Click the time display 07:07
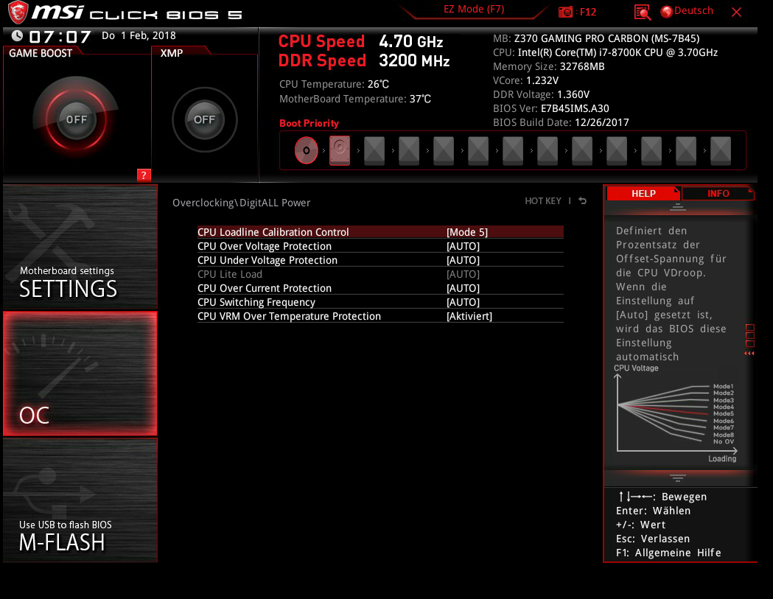773x599 pixels. click(x=60, y=37)
